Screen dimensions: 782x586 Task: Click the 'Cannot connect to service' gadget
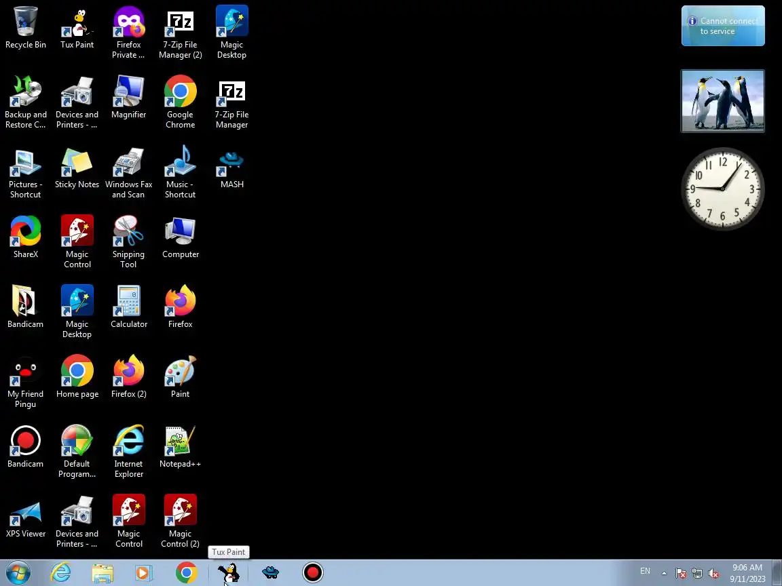(x=723, y=26)
